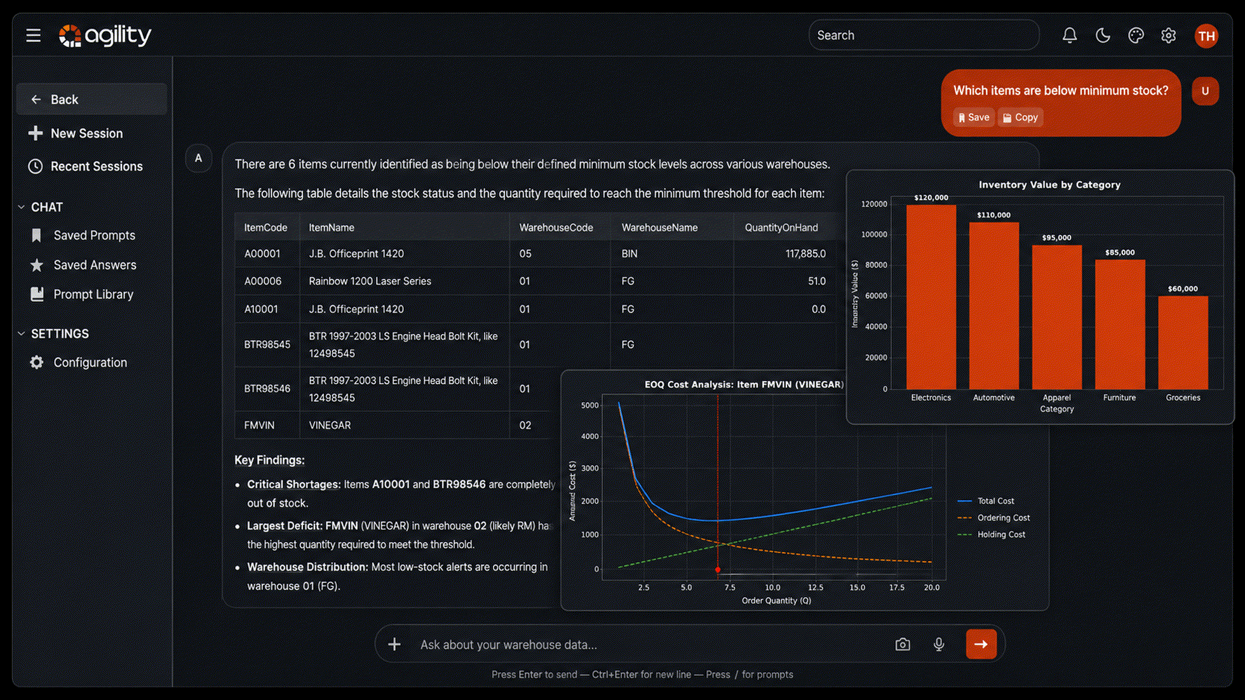Image resolution: width=1245 pixels, height=700 pixels.
Task: Click the Back arrow icon
Action: coord(36,100)
